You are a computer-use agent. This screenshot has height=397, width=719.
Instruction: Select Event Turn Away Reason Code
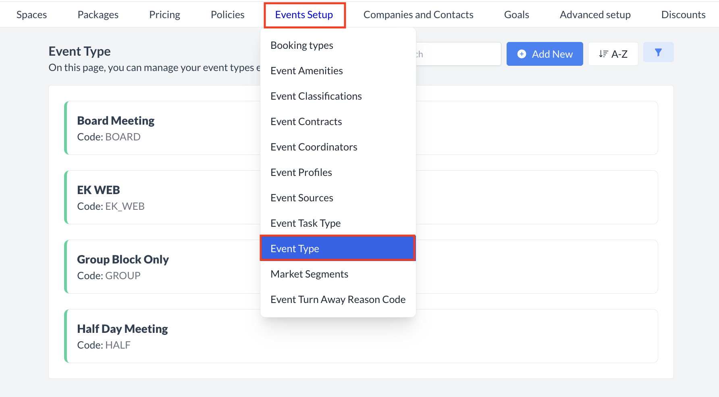pyautogui.click(x=338, y=299)
